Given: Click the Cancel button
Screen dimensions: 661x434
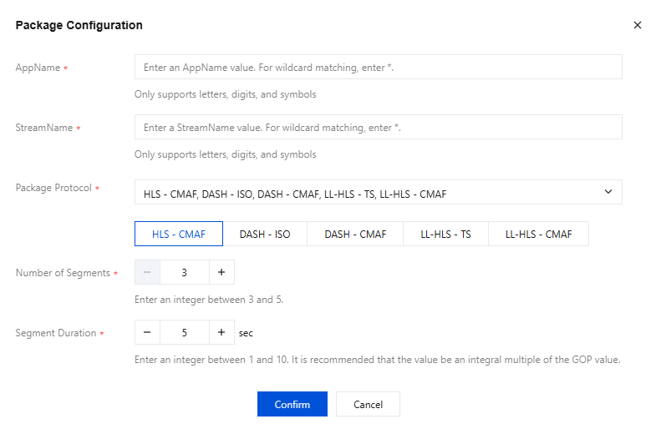Looking at the screenshot, I should click(368, 404).
